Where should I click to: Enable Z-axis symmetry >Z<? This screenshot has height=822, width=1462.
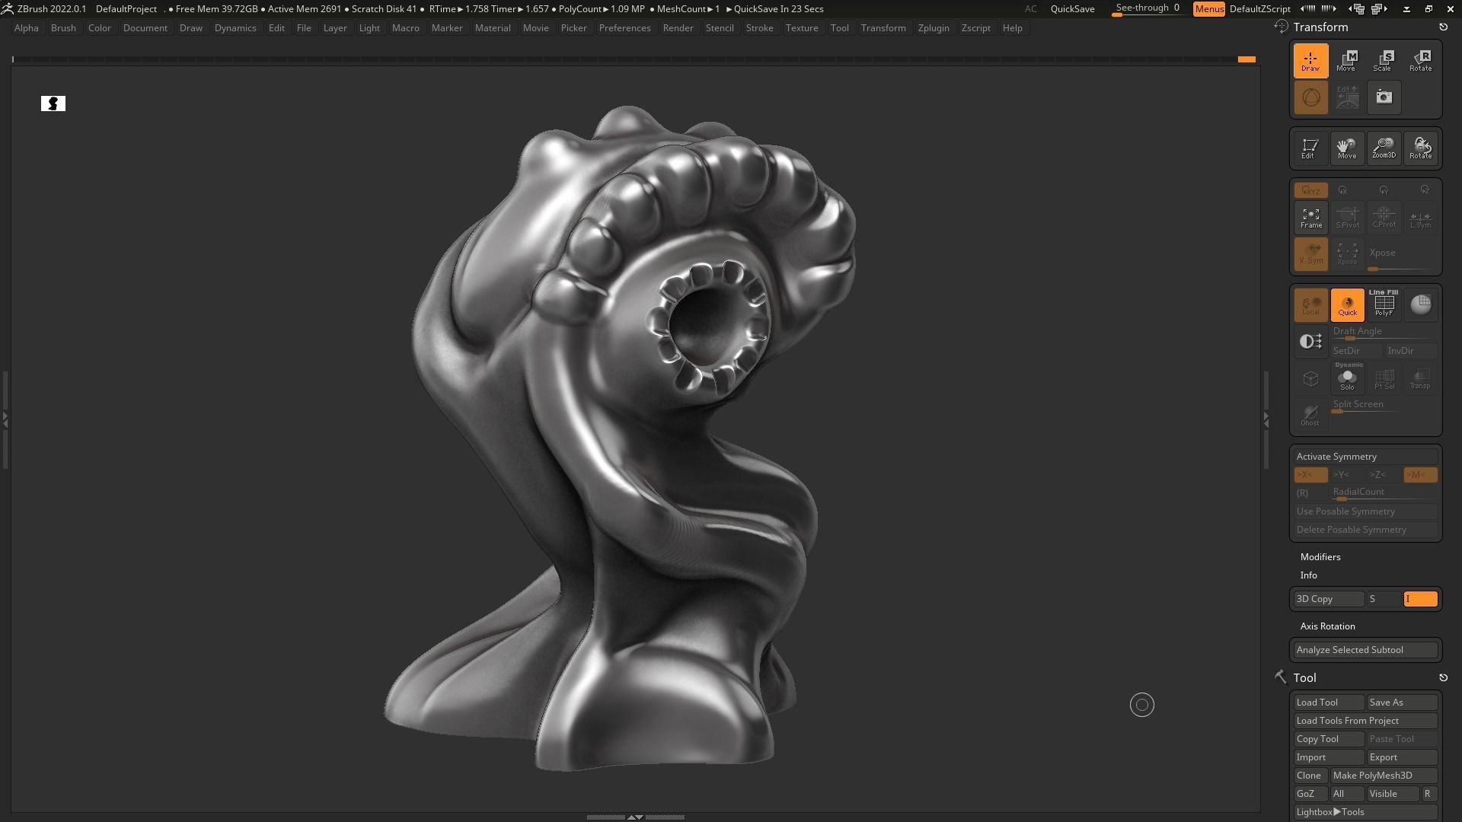click(x=1384, y=475)
